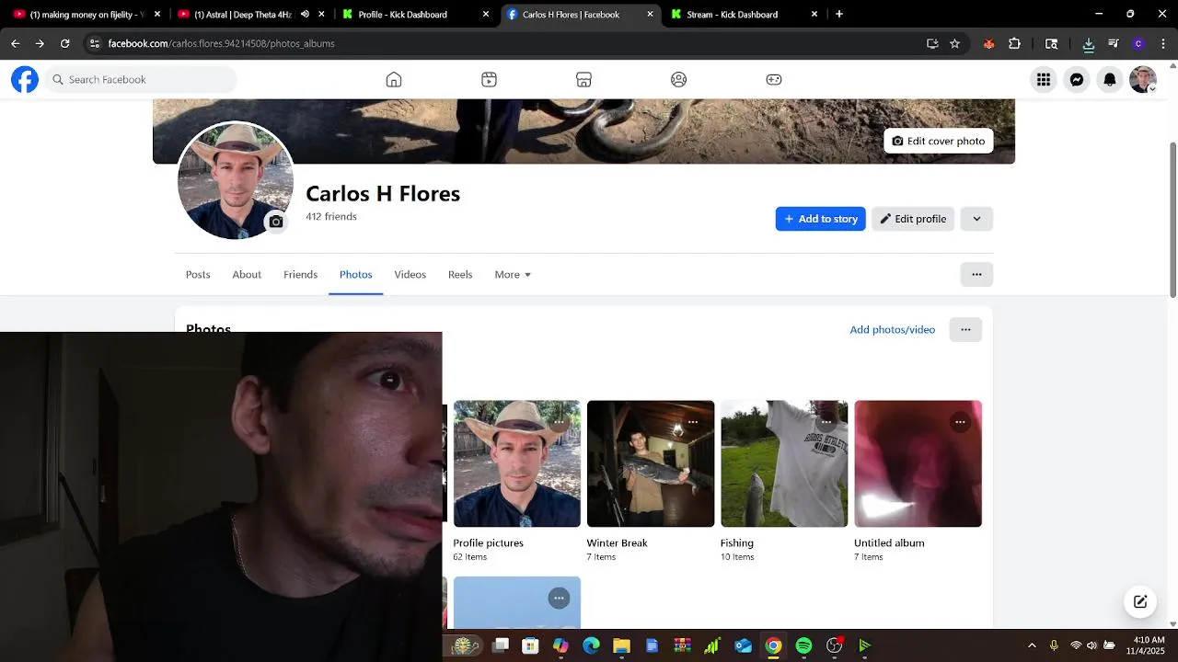Image resolution: width=1178 pixels, height=662 pixels.
Task: Open the 412 friends link
Action: click(x=331, y=216)
